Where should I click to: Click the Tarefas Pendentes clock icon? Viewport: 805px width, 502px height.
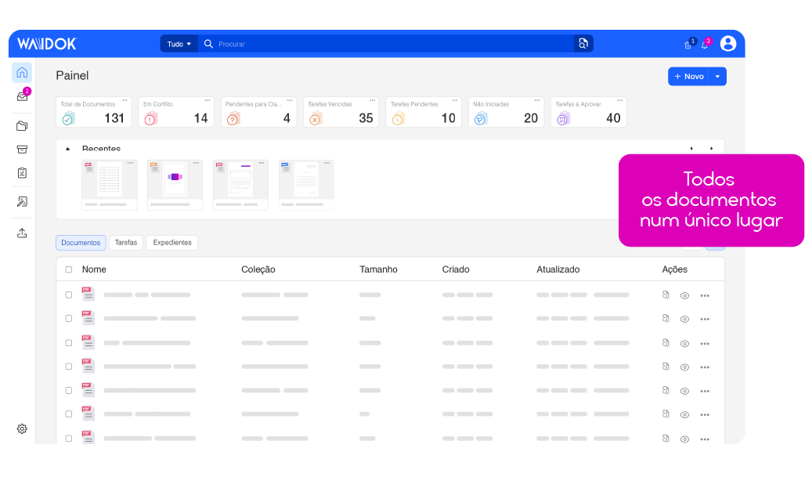pyautogui.click(x=398, y=120)
